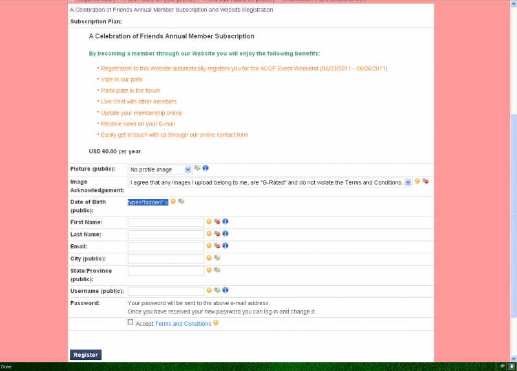The image size is (517, 371).
Task: Click into the Email input field
Action: [x=166, y=247]
